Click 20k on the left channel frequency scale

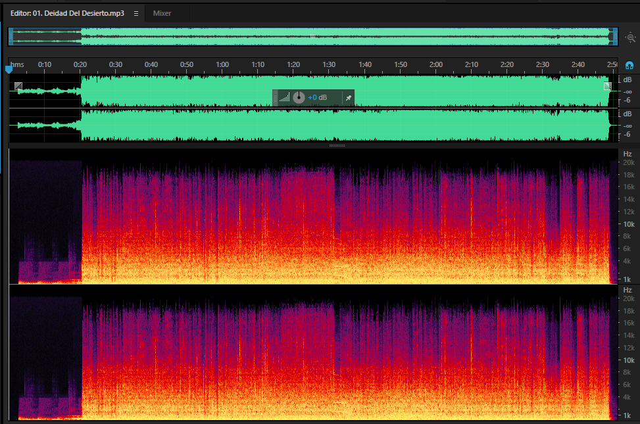629,162
